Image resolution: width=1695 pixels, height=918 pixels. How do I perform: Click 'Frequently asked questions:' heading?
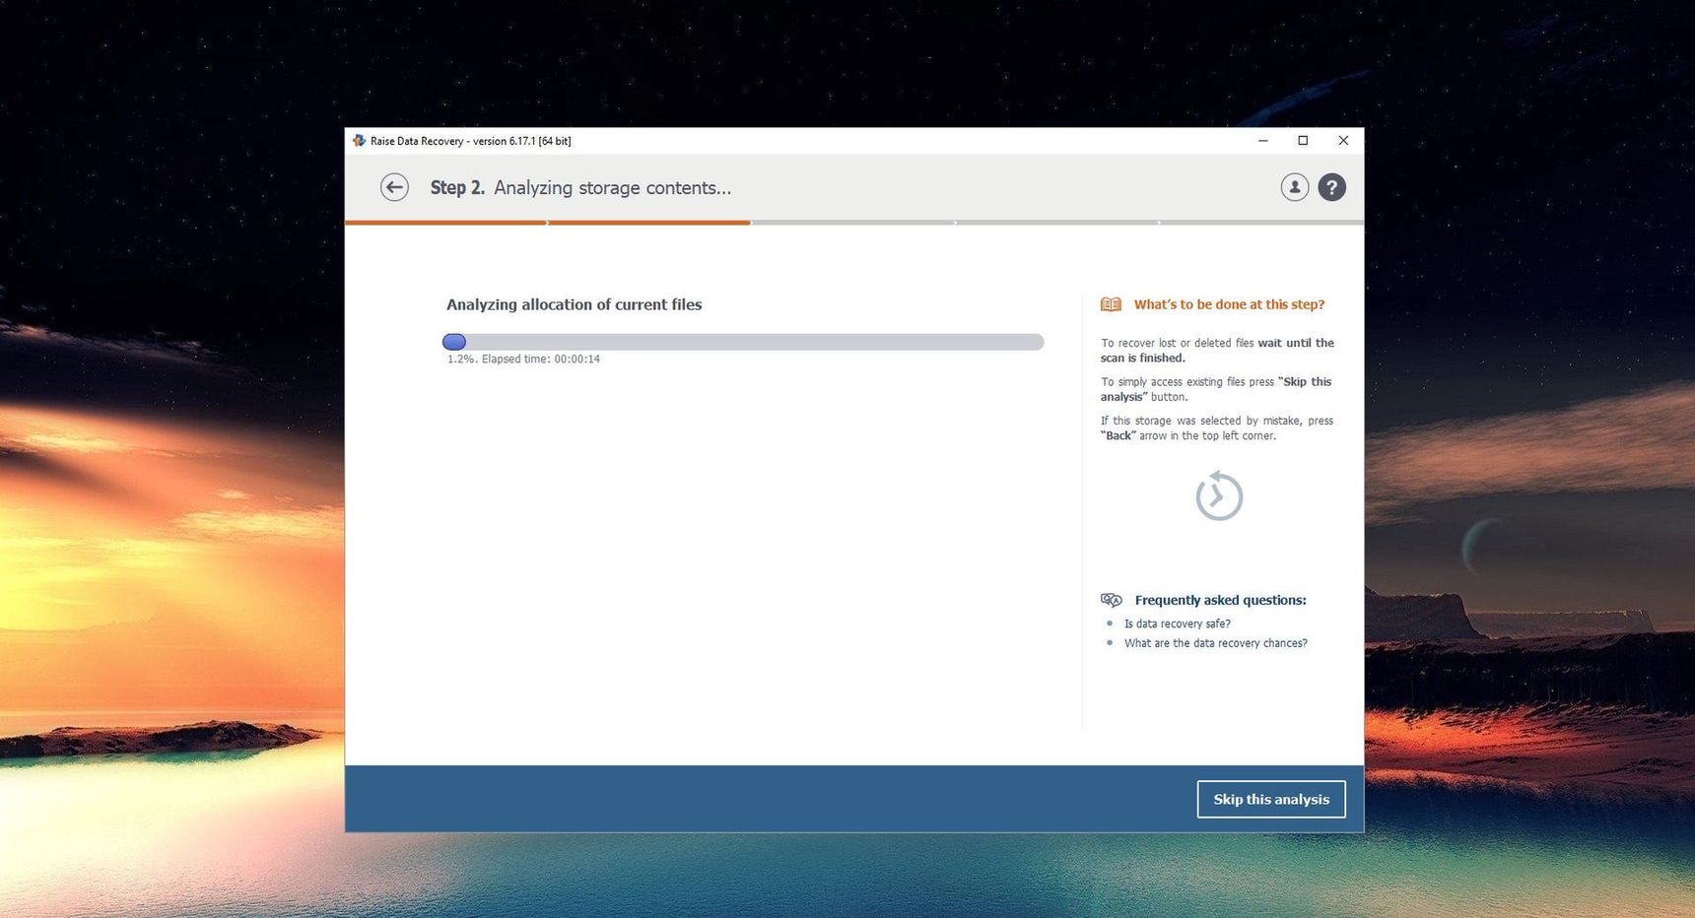click(1220, 600)
